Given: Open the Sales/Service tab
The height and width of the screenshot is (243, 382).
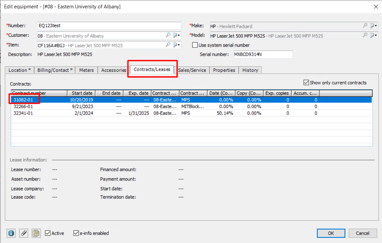Looking at the screenshot, I should pos(192,70).
